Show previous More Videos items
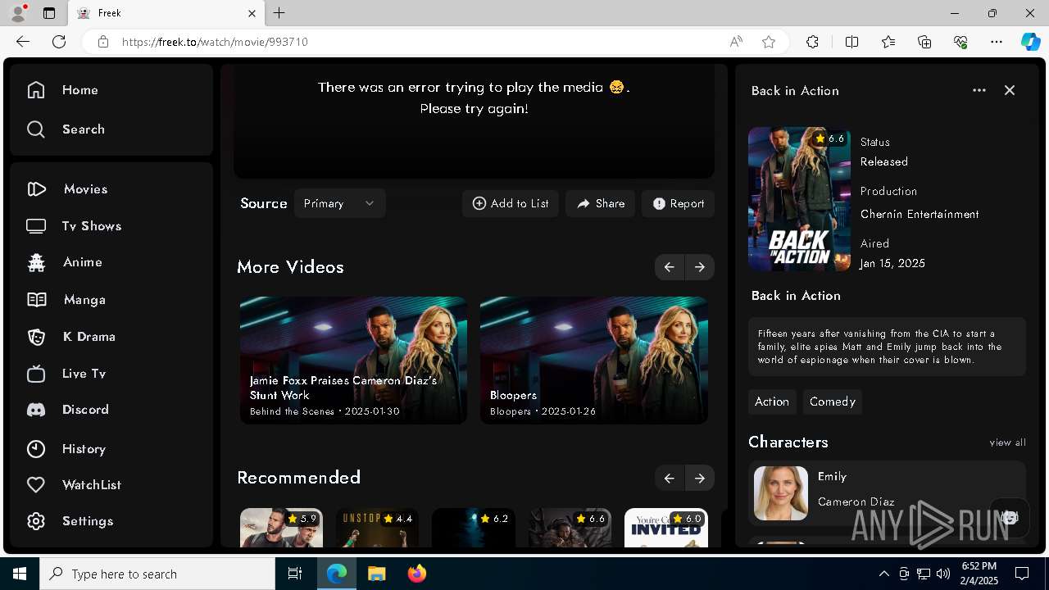Viewport: 1049px width, 590px height. click(x=670, y=267)
